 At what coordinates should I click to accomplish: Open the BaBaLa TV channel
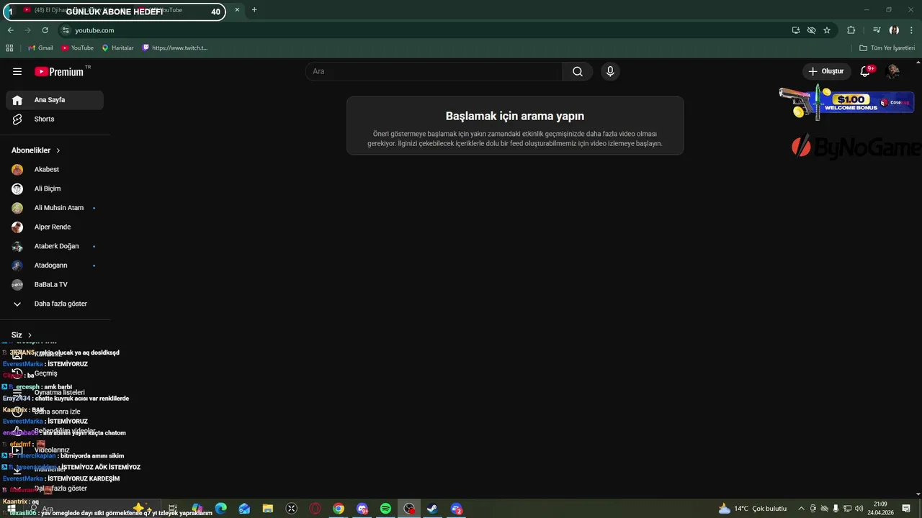[55, 285]
